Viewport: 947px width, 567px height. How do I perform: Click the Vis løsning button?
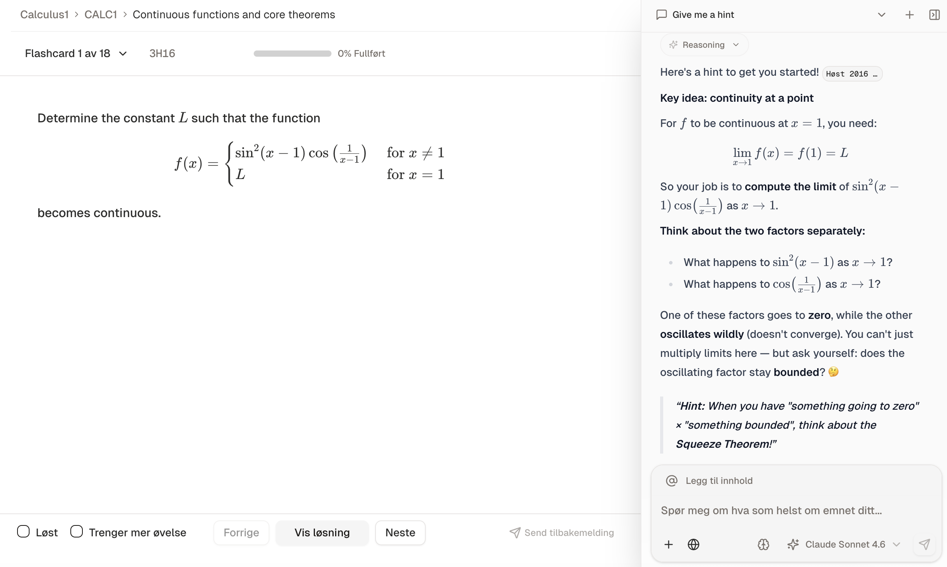point(322,532)
